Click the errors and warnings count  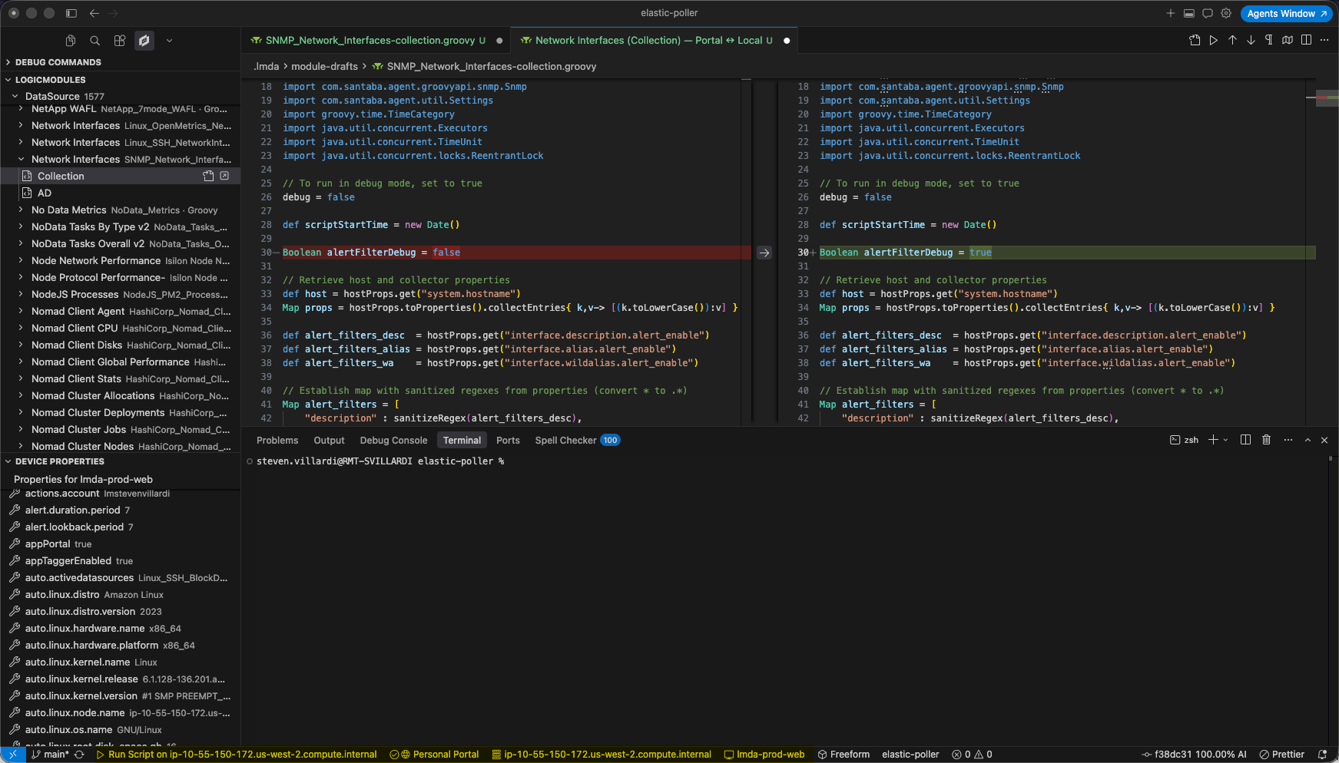(x=972, y=755)
